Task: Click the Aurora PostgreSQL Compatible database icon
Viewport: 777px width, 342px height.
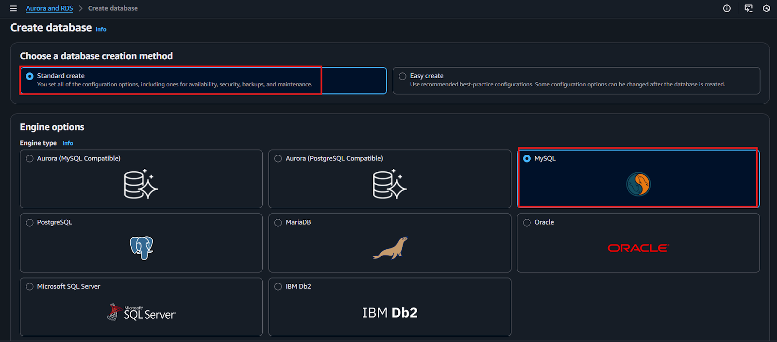Action: [x=389, y=184]
